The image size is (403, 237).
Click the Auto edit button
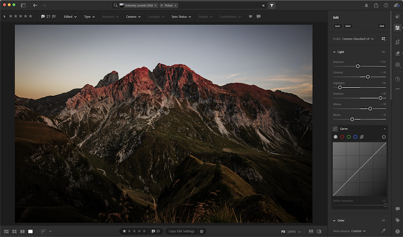pyautogui.click(x=337, y=26)
